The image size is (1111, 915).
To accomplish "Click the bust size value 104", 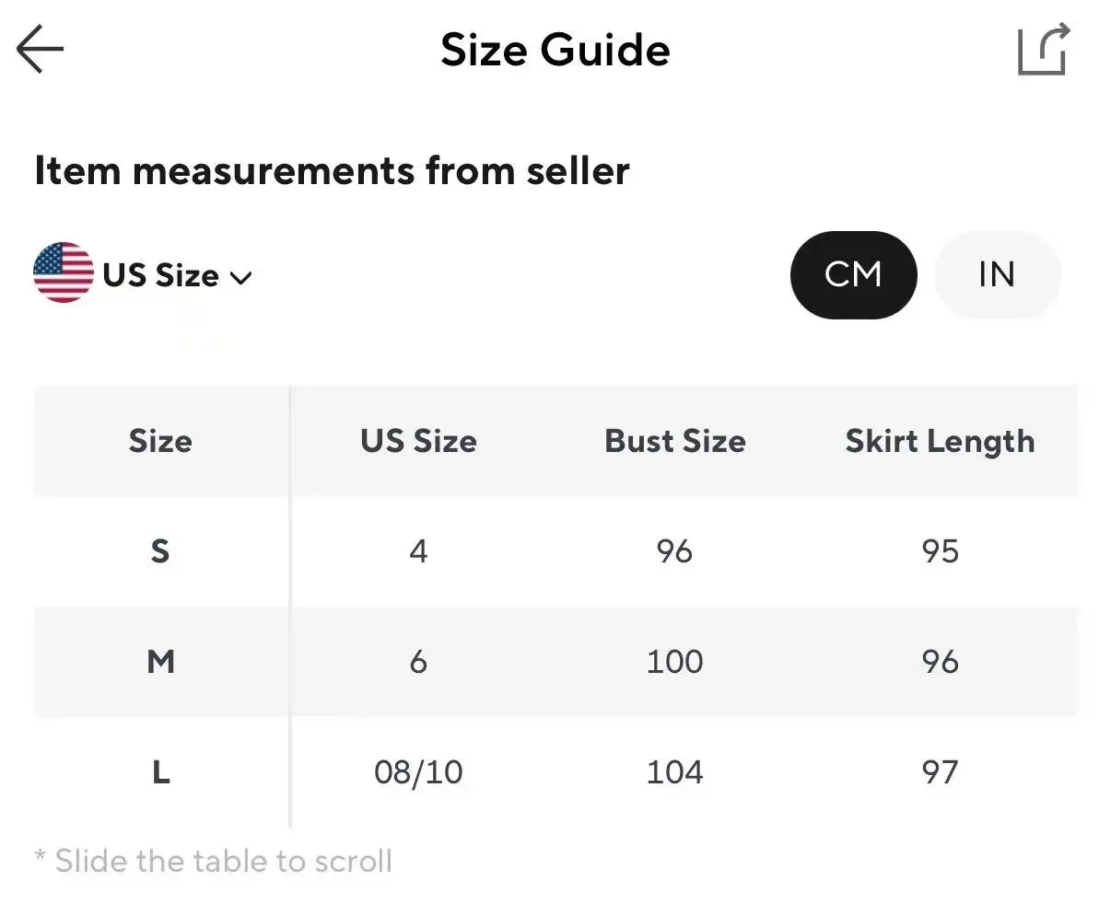I will pos(674,772).
